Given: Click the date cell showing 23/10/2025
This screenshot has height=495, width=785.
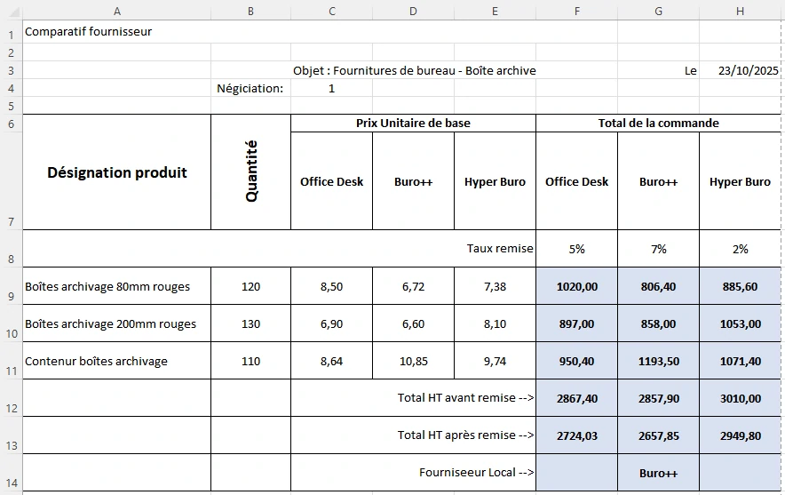Looking at the screenshot, I should (x=748, y=70).
